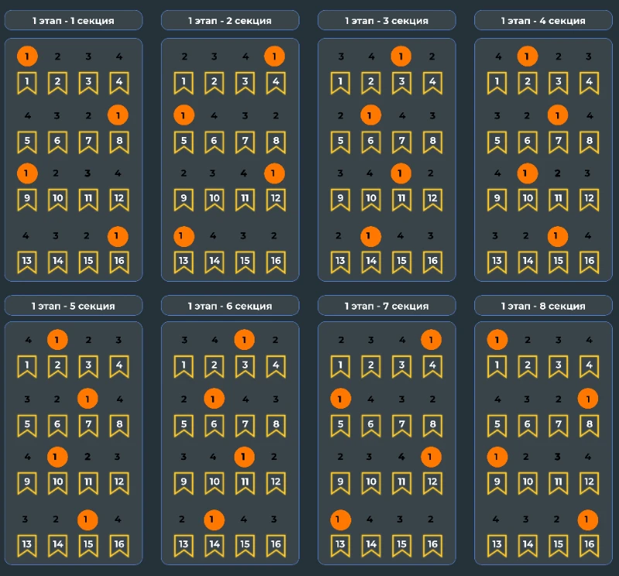Click flag 10 in section 2

[214, 200]
